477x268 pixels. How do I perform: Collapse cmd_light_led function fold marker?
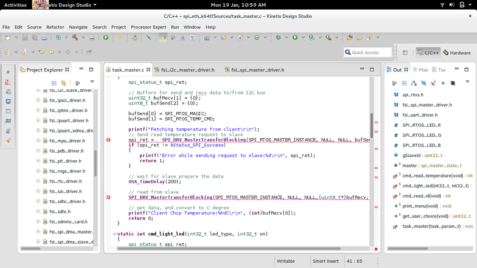pos(115,234)
